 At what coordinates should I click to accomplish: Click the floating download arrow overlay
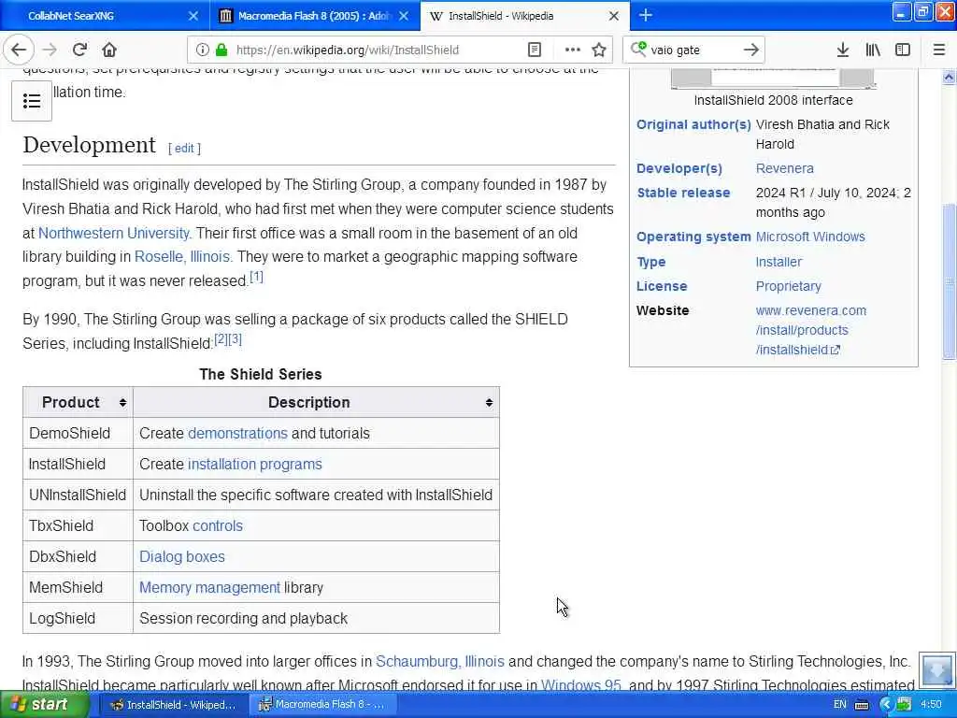(936, 669)
